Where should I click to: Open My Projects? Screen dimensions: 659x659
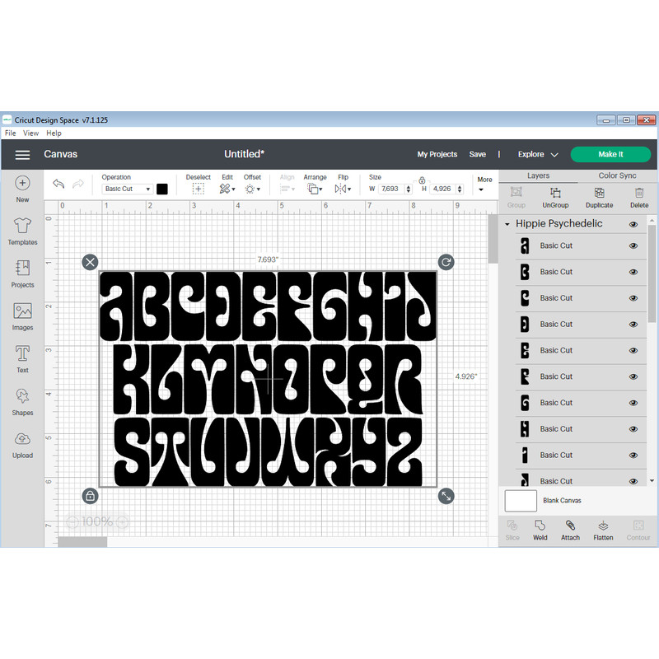point(437,154)
